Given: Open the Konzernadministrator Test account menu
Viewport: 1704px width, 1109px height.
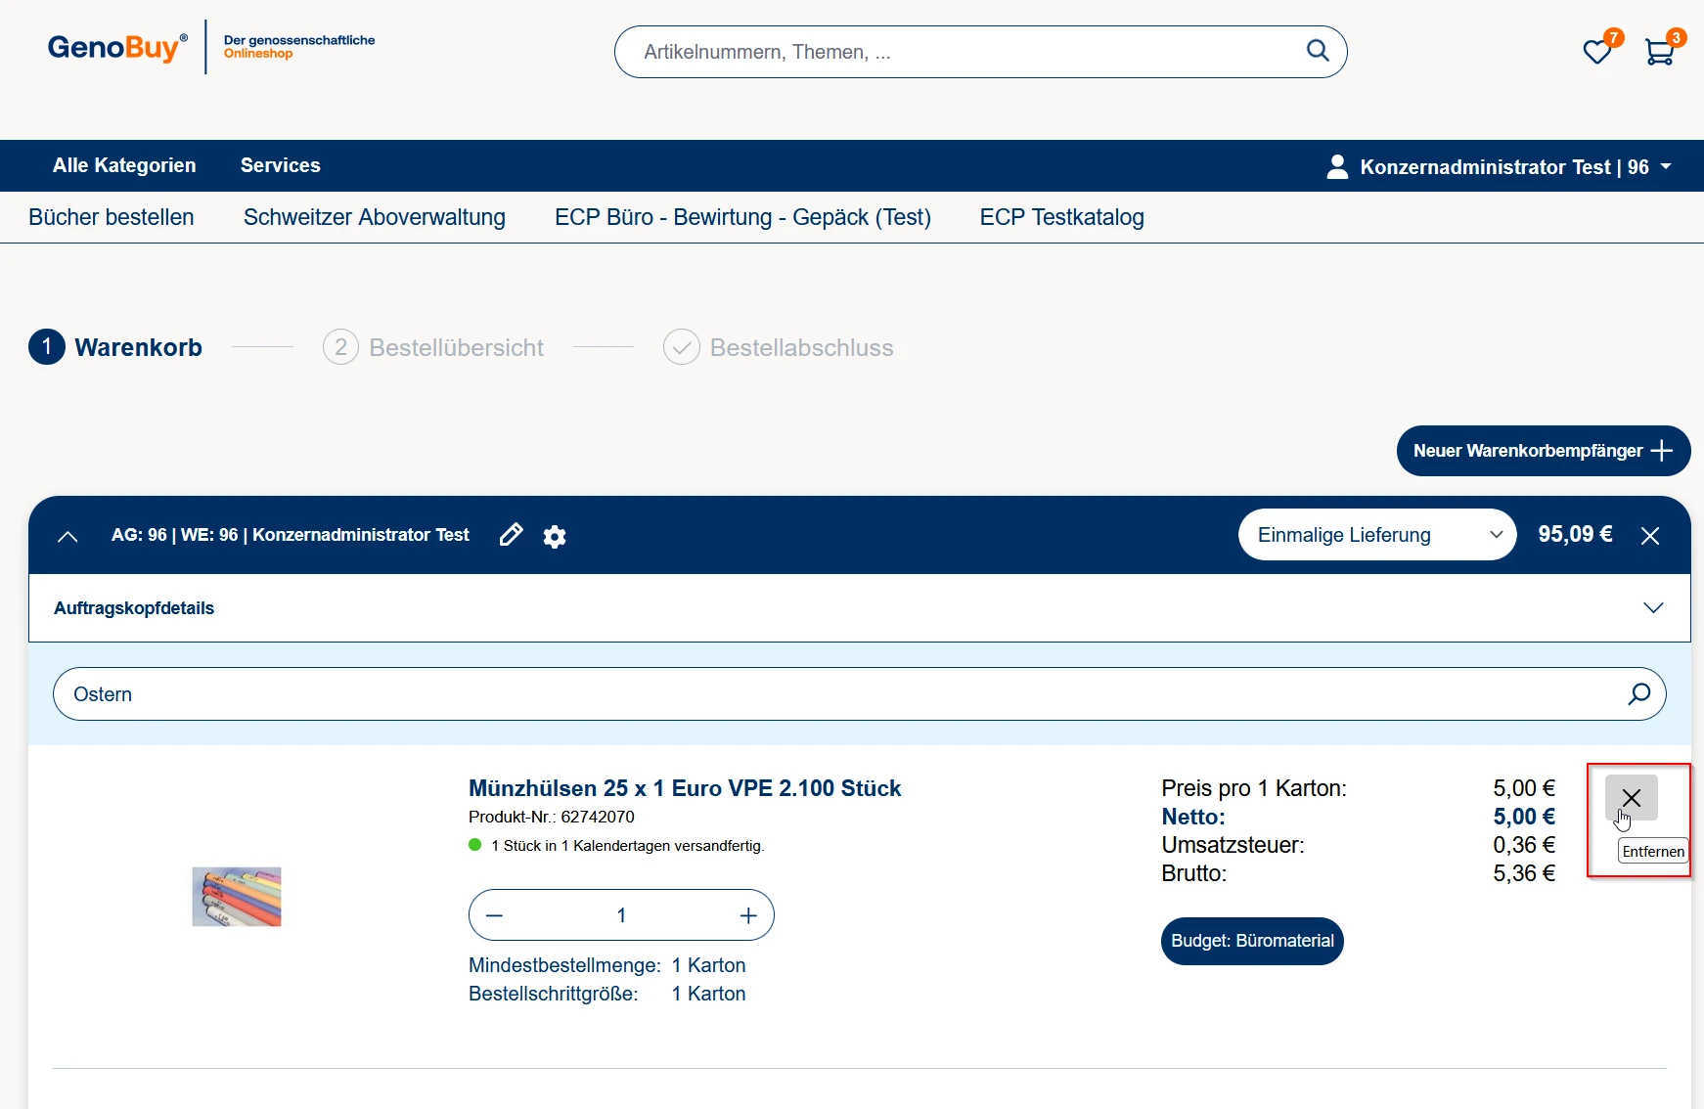Looking at the screenshot, I should pyautogui.click(x=1498, y=167).
